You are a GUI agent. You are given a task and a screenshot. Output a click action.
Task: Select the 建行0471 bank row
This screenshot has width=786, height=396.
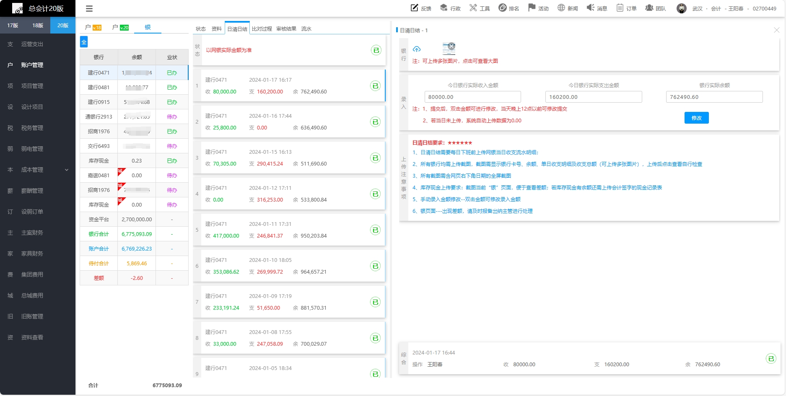[134, 72]
